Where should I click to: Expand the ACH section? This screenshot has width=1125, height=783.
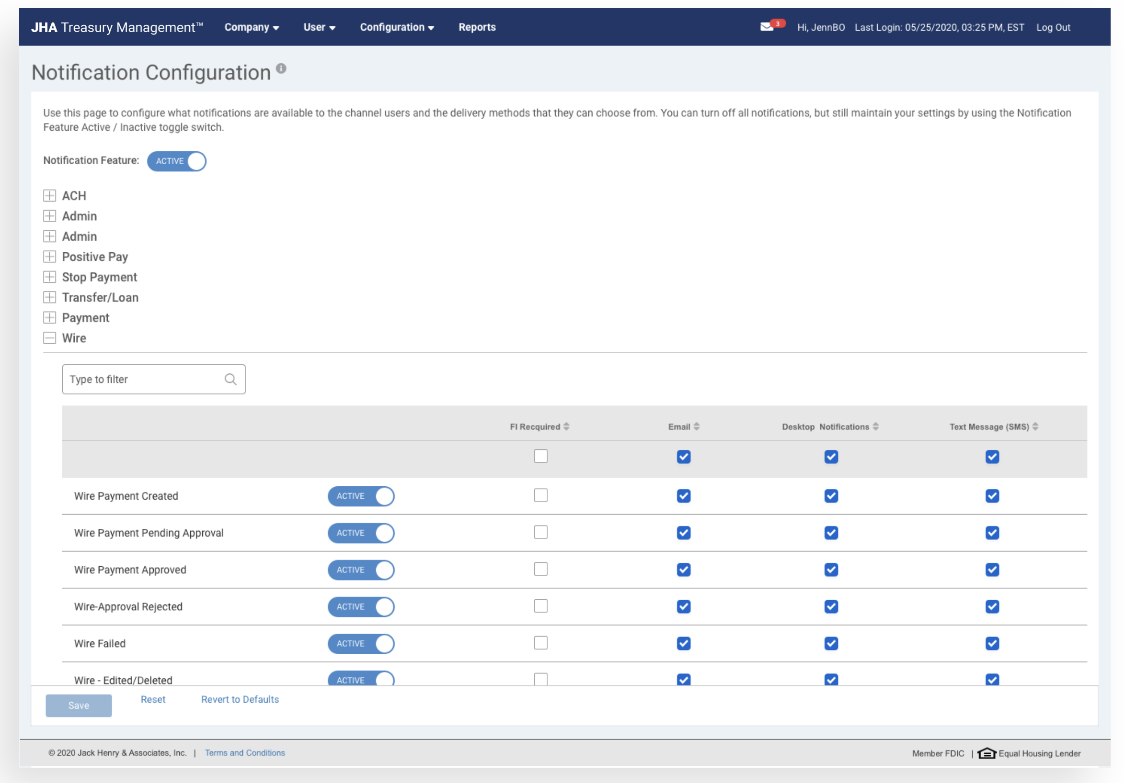click(x=49, y=196)
